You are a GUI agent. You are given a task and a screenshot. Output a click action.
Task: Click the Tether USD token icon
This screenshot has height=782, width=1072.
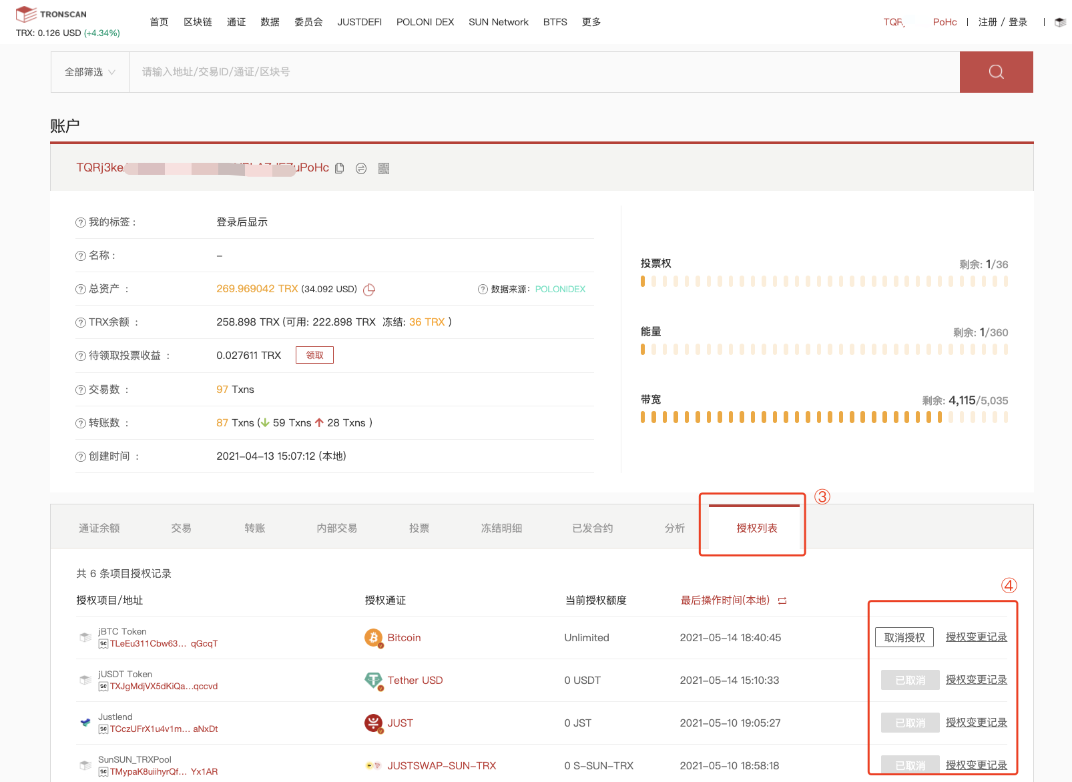click(x=374, y=681)
